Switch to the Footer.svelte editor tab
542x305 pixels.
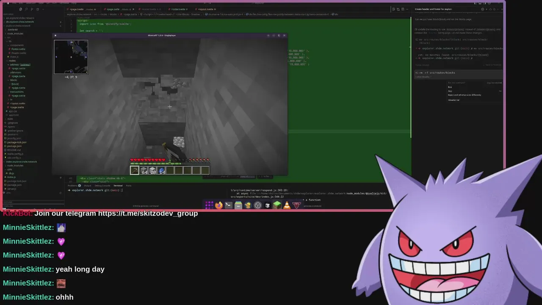(x=178, y=9)
